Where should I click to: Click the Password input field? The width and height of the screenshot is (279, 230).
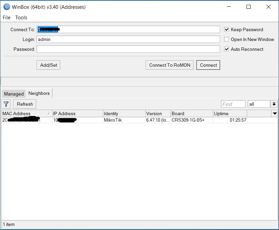[x=128, y=49]
